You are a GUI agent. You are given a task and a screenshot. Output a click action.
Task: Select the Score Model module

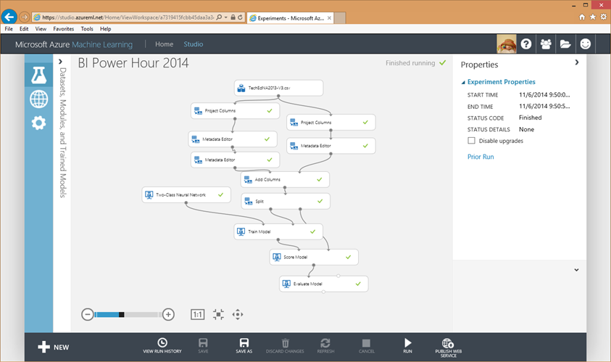coord(314,257)
